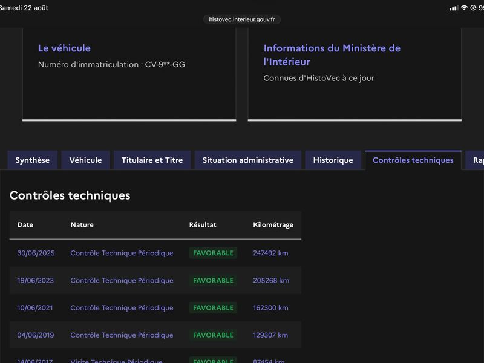Click Contrôle Technique Périodique in the 04/06/2019 row
This screenshot has height=363, width=484.
pos(122,335)
